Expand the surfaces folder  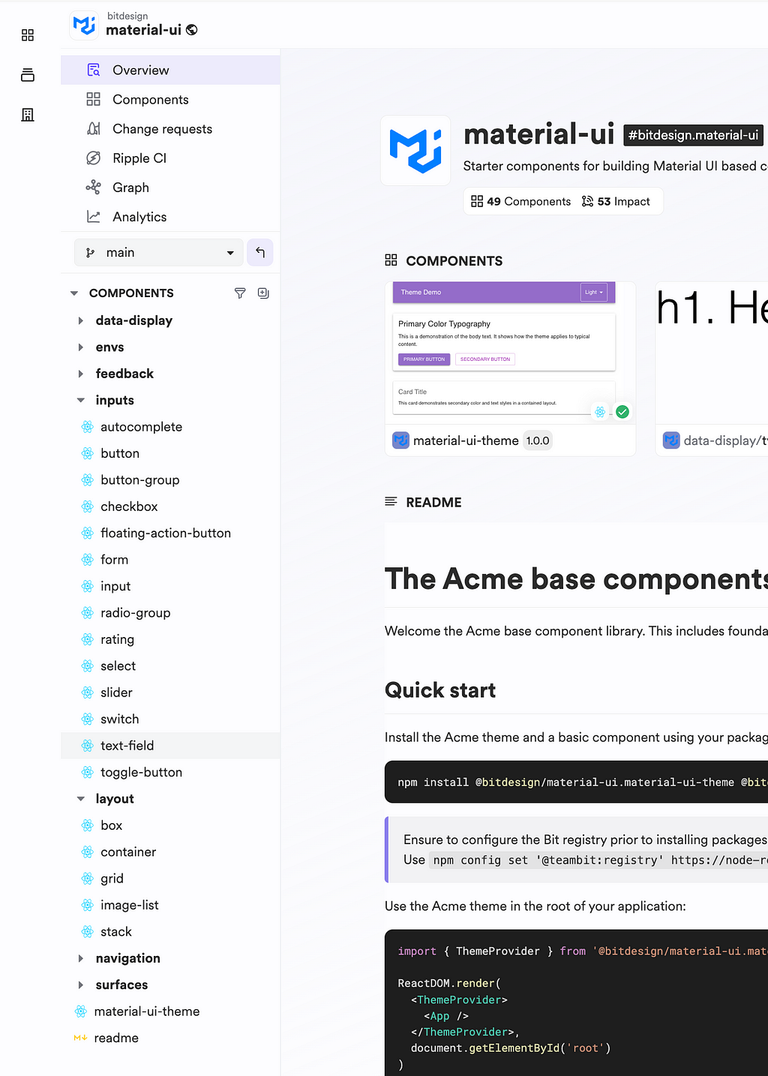tap(80, 984)
